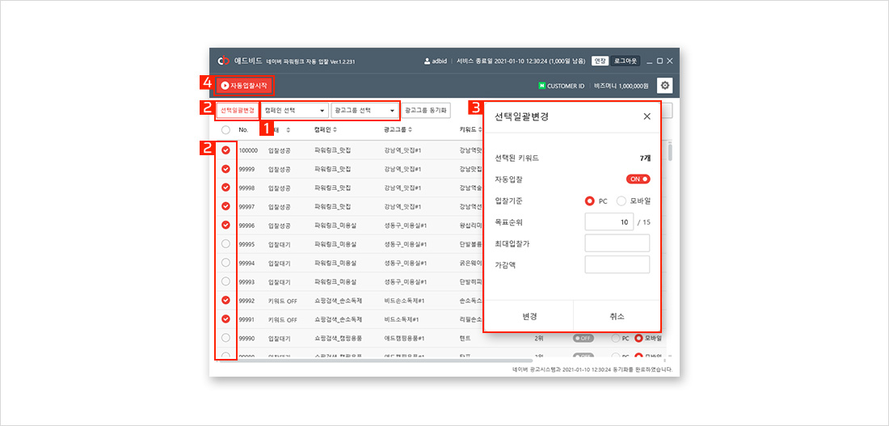Open the 캠페인 선택 dropdown
The height and width of the screenshot is (426, 889).
click(x=295, y=110)
